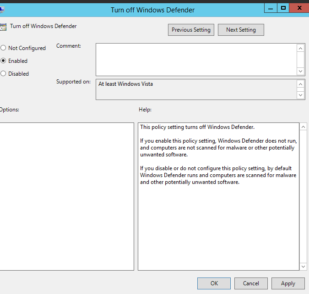Close the Turn off Windows Defender window
Viewport: 309px width, 294px height.
pyautogui.click(x=299, y=8)
